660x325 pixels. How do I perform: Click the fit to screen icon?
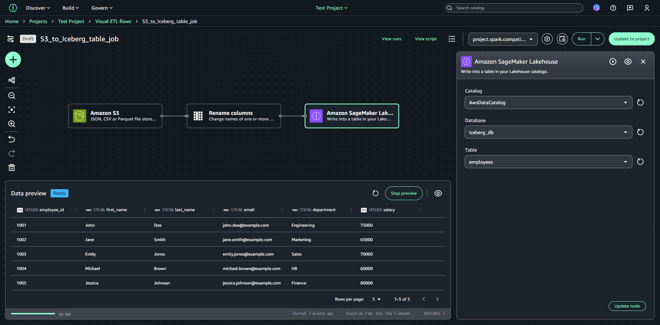point(12,110)
